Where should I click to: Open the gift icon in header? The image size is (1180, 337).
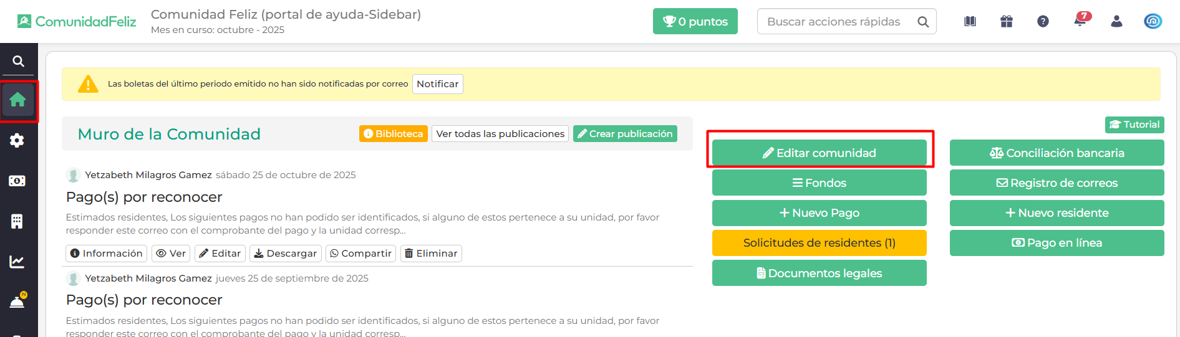1007,21
